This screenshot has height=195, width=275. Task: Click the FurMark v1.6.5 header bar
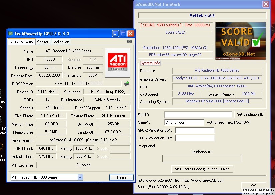tap(202, 16)
